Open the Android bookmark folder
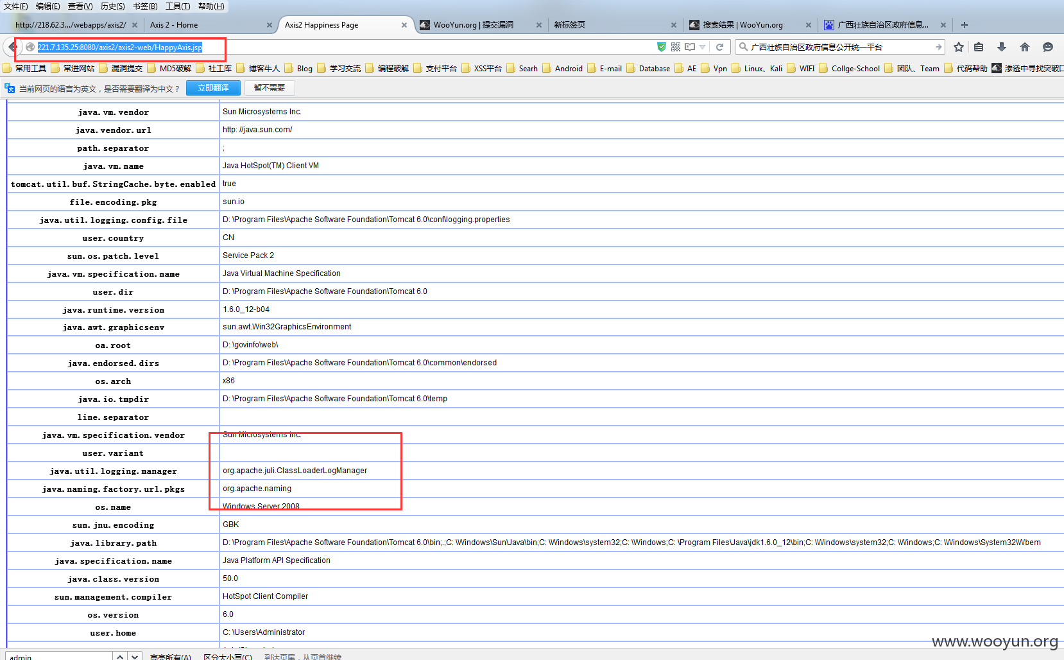 tap(563, 68)
